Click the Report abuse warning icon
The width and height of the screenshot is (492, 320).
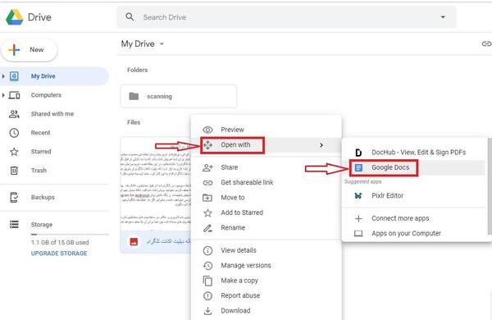(207, 296)
